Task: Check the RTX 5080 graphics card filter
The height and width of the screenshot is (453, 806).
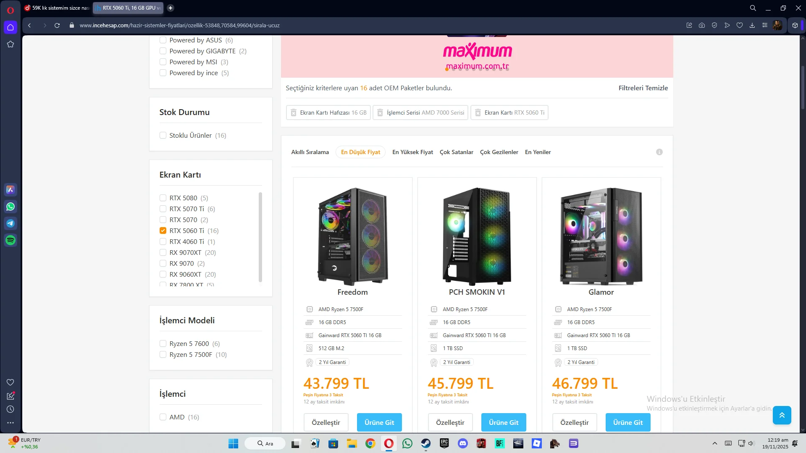Action: click(163, 198)
